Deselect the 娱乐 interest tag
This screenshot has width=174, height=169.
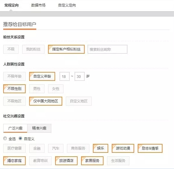[101, 148]
